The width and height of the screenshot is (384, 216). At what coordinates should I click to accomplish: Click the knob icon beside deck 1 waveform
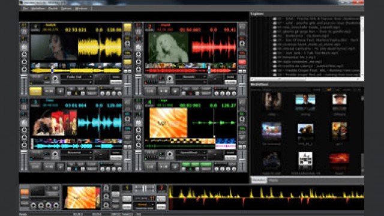click(x=128, y=44)
